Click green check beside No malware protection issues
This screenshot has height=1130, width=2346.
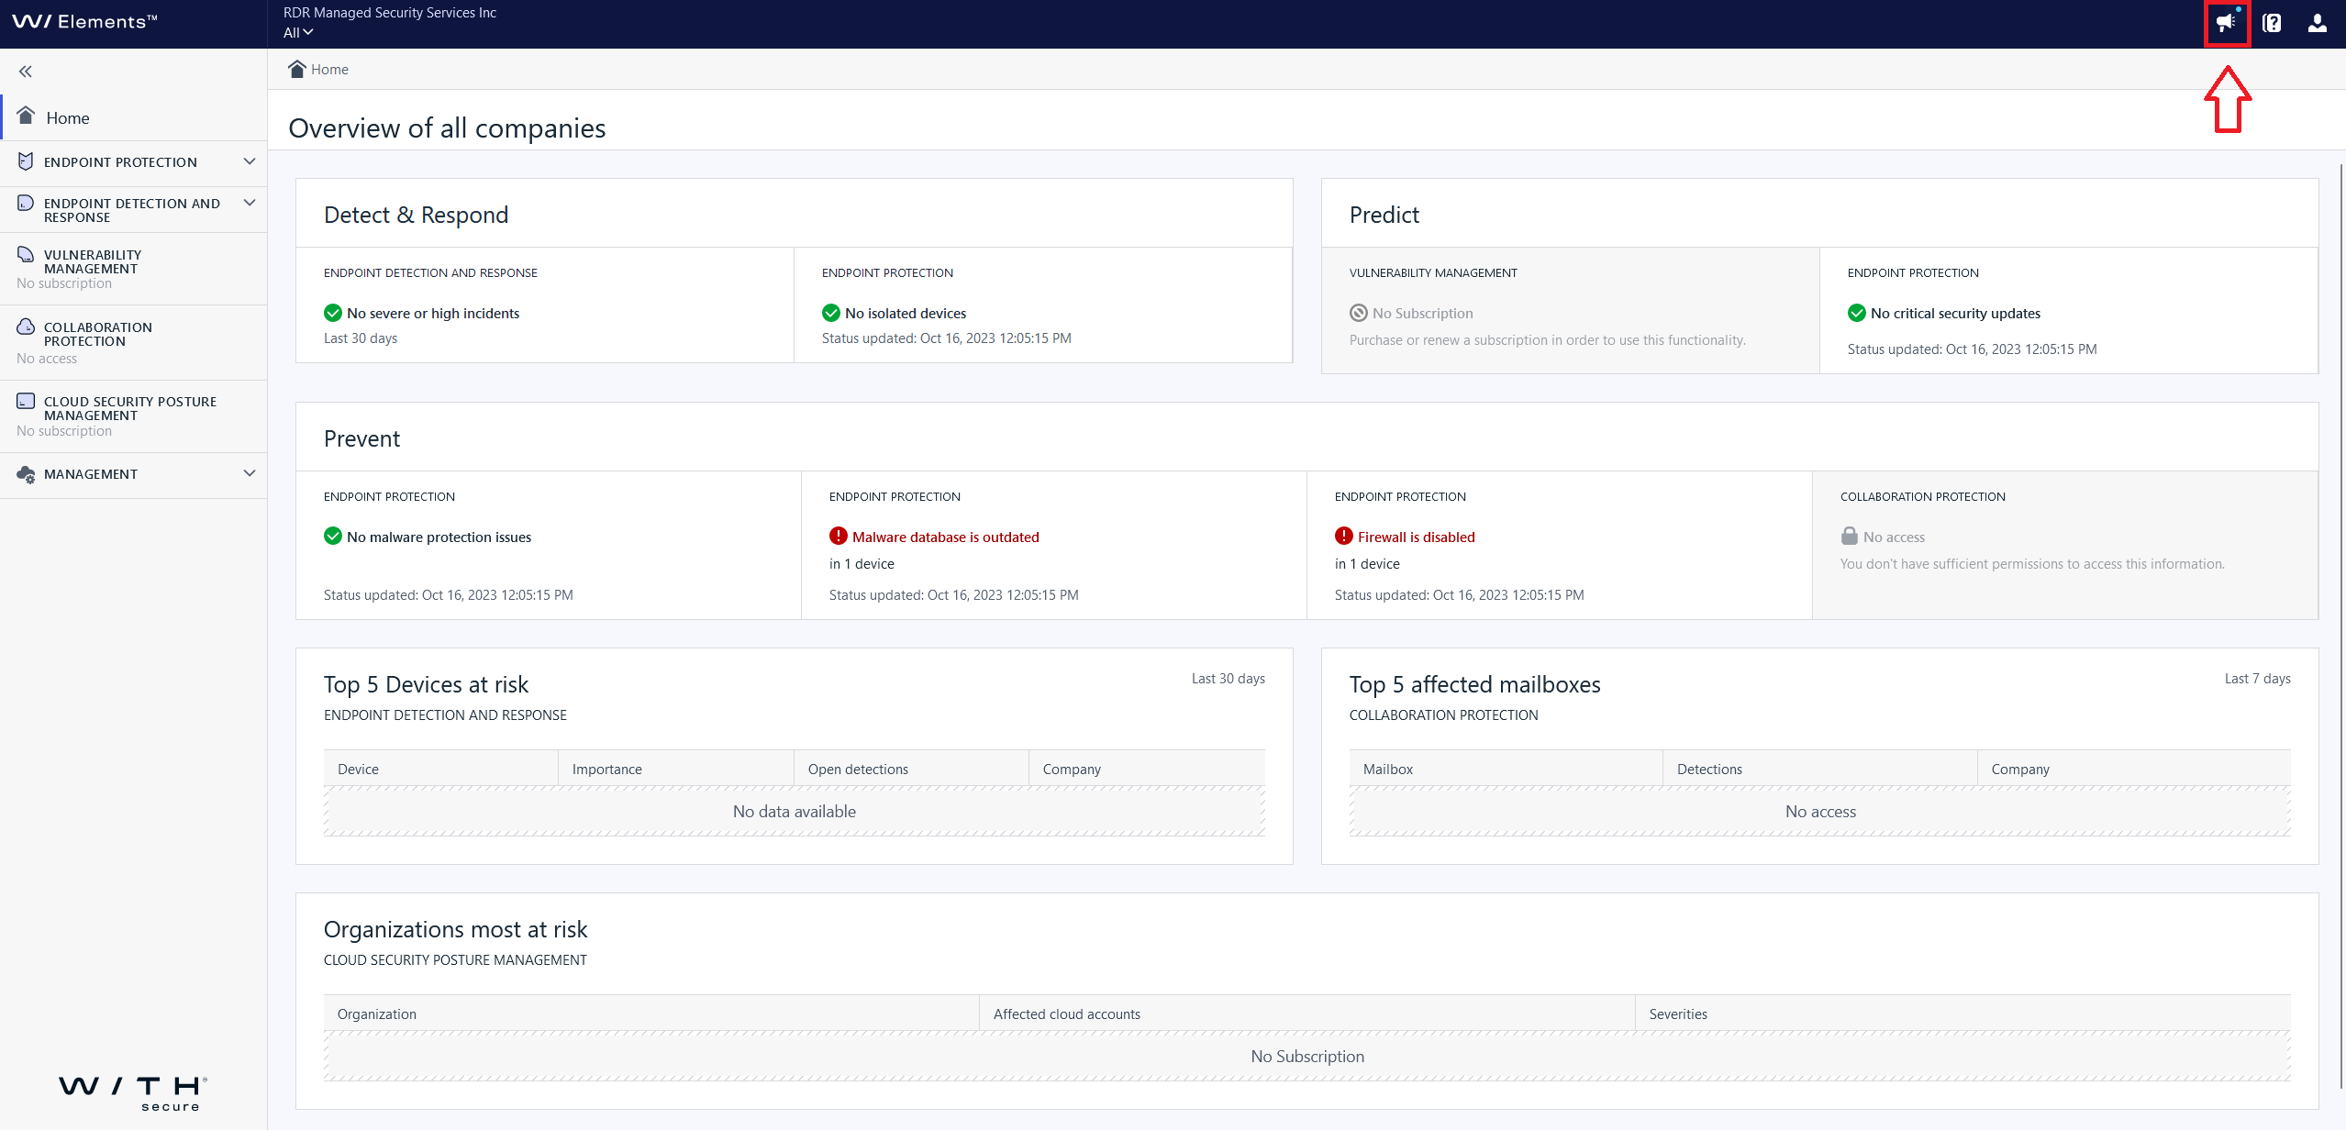pos(333,537)
